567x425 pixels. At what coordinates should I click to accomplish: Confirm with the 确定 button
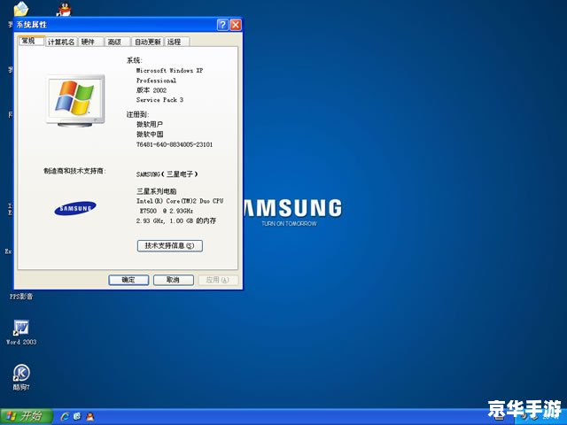[128, 280]
